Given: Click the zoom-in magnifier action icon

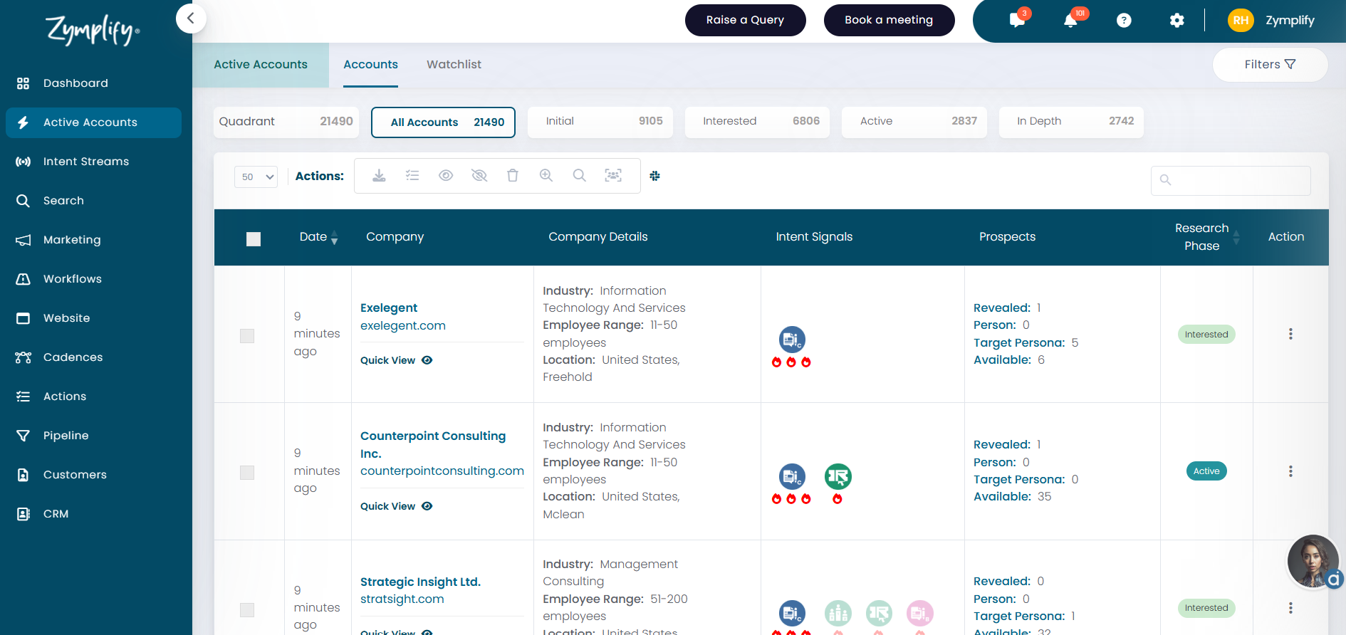Looking at the screenshot, I should tap(546, 175).
